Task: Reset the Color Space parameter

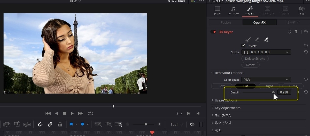Action: [306, 80]
